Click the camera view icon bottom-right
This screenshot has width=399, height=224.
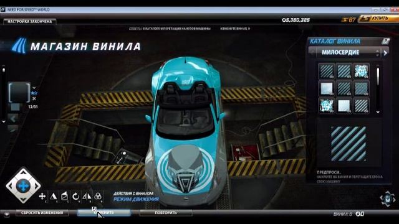point(387,198)
